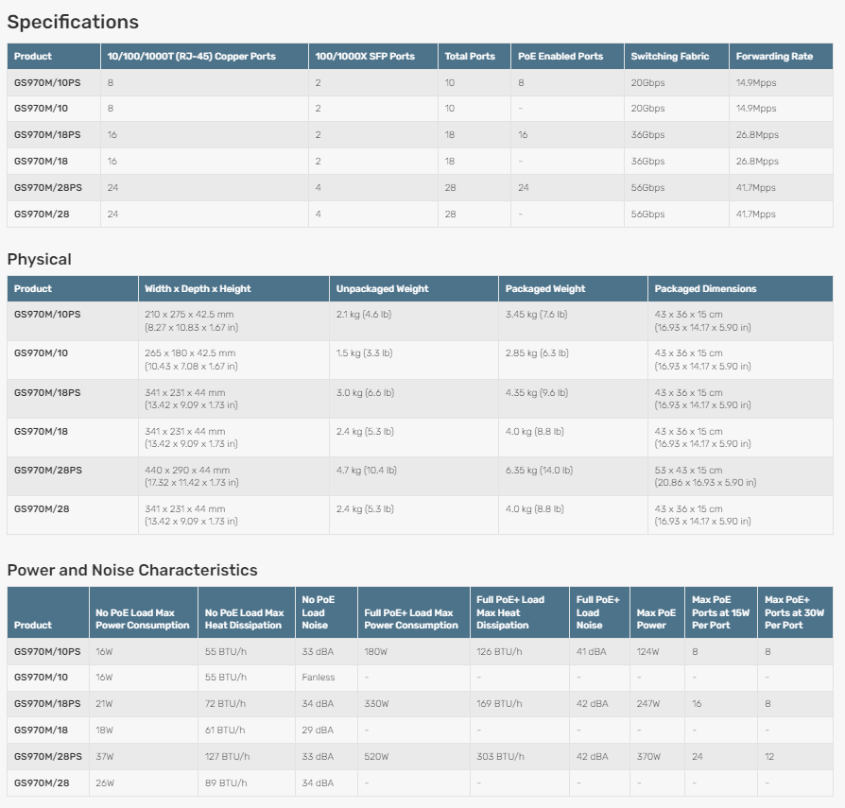Click the "3.45 kg (7.6 lb)" packaged weight
This screenshot has height=808, width=845.
[x=536, y=315]
